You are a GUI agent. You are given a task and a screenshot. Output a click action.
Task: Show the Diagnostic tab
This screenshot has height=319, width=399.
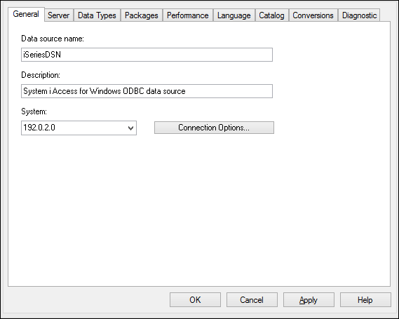[x=359, y=15]
